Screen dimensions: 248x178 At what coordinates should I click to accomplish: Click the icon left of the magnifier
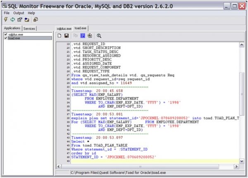pyautogui.click(x=89, y=36)
